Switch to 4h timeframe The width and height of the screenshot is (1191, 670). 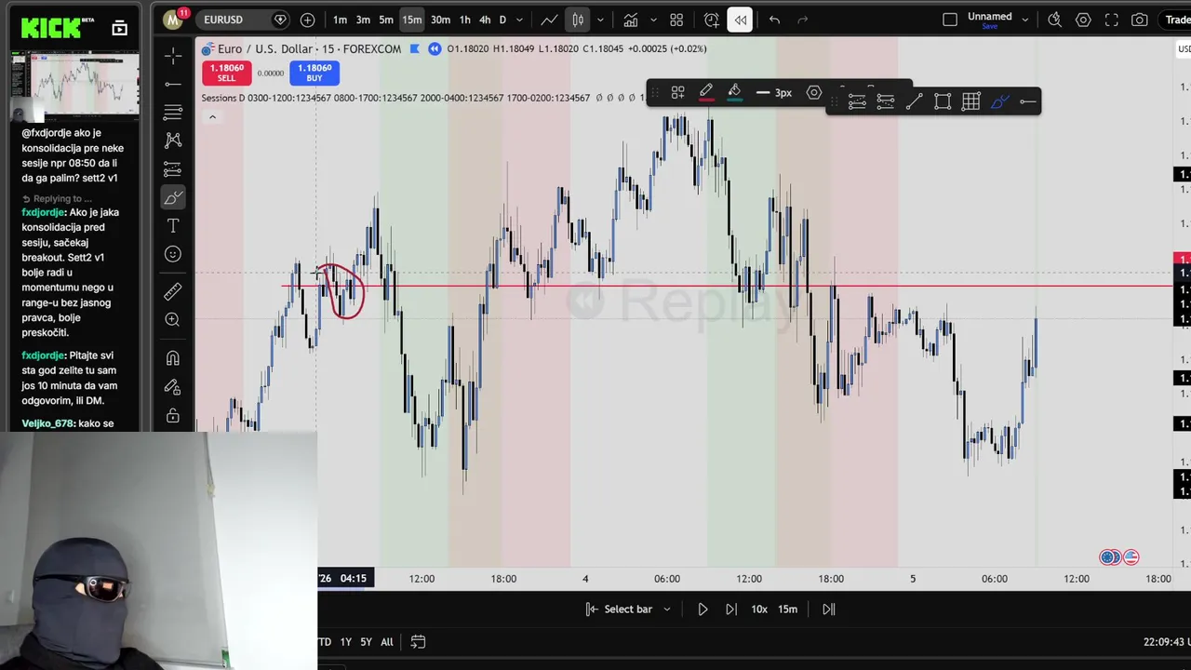point(485,20)
